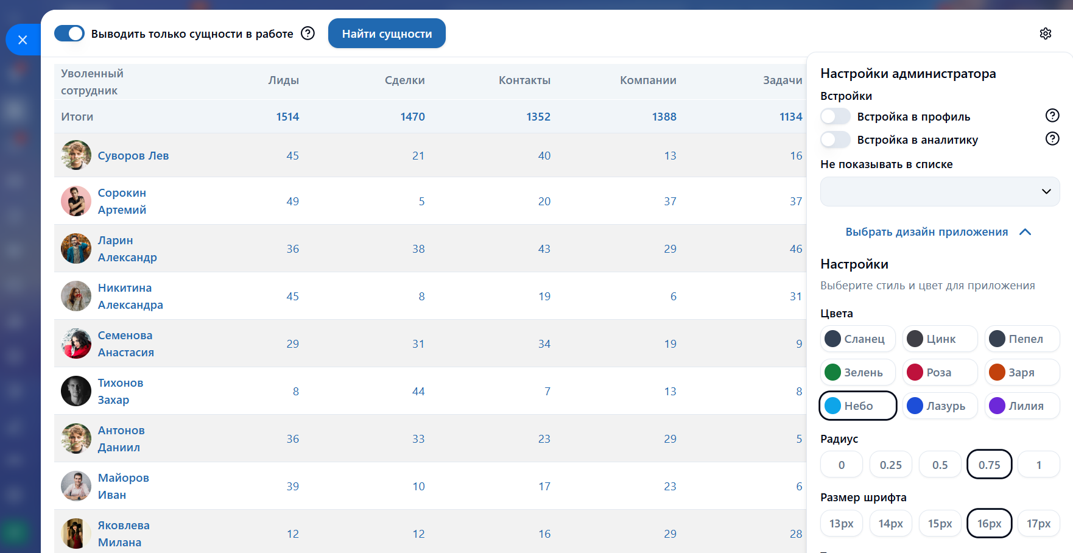Choose the Лазурь color option
The image size is (1073, 553).
tap(939, 406)
